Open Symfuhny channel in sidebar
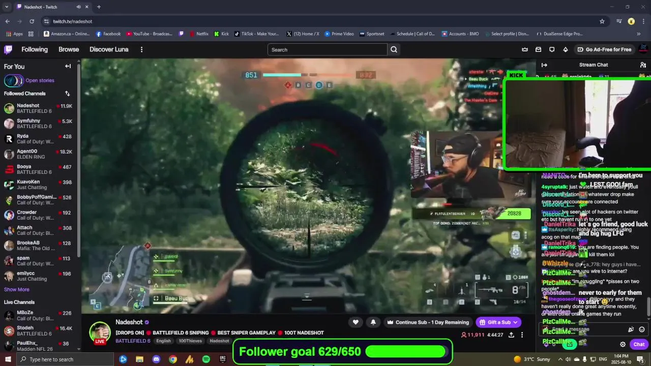This screenshot has height=366, width=651. 39,124
